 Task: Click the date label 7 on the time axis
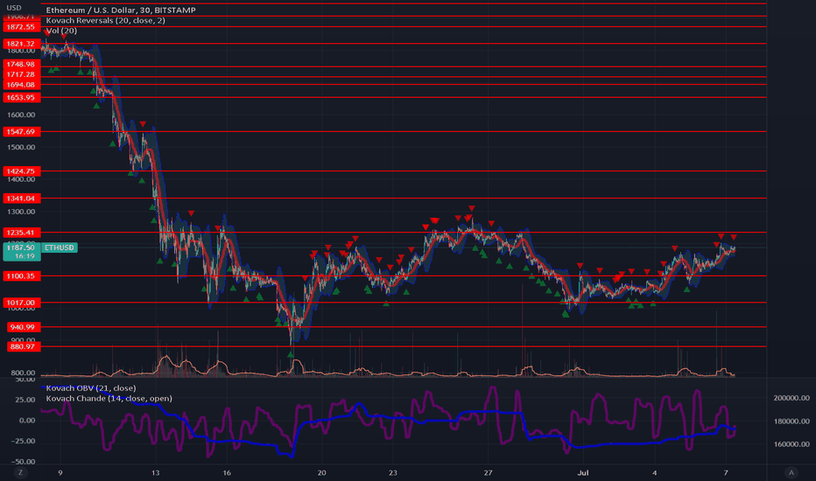[726, 472]
